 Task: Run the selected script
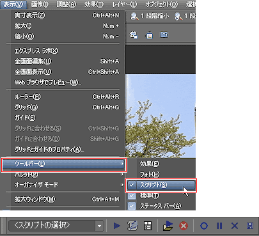pos(116,226)
